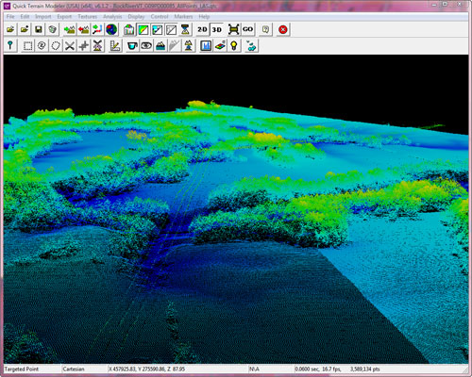Click the points count readout
The height and width of the screenshot is (377, 472).
point(365,369)
